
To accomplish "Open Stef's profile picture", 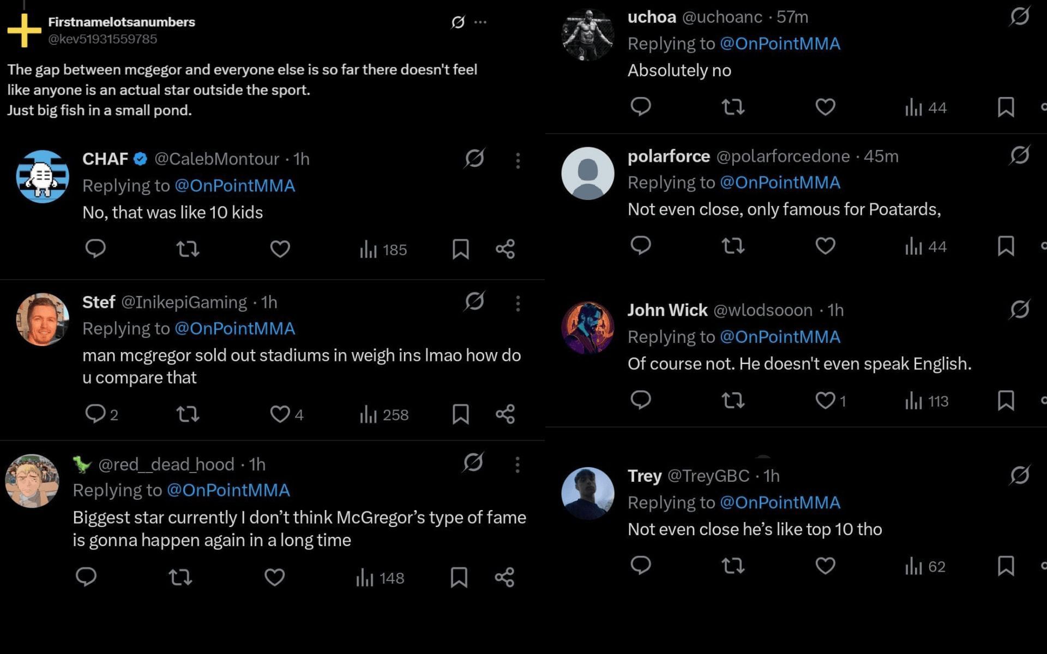I will (43, 319).
